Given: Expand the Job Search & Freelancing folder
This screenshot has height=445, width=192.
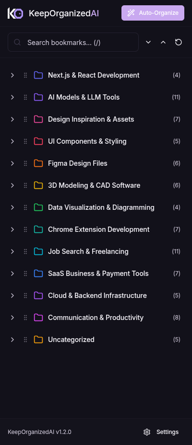Looking at the screenshot, I should 12,251.
